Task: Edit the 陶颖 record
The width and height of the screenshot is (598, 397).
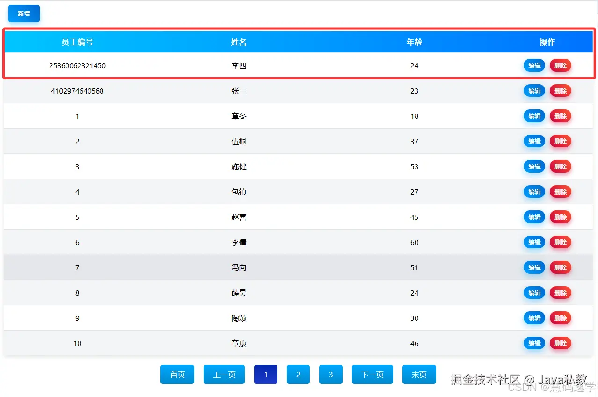Action: pyautogui.click(x=534, y=318)
